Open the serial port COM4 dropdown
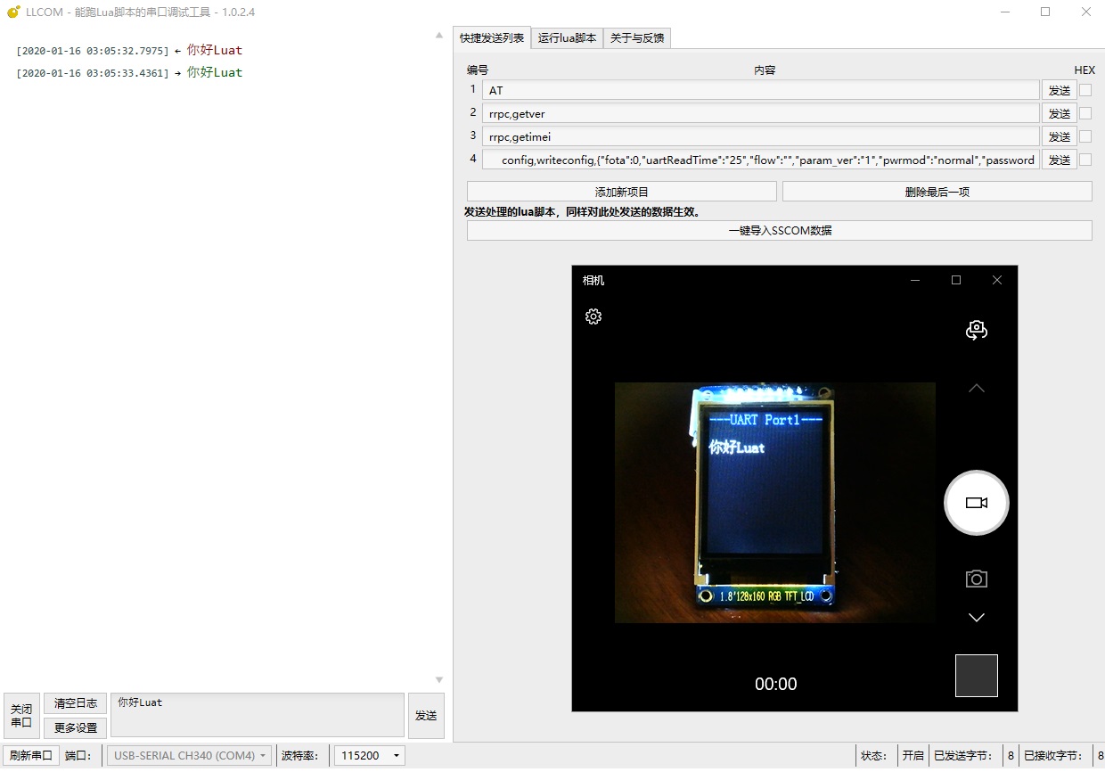Viewport: 1105px width, 772px height. pos(187,755)
